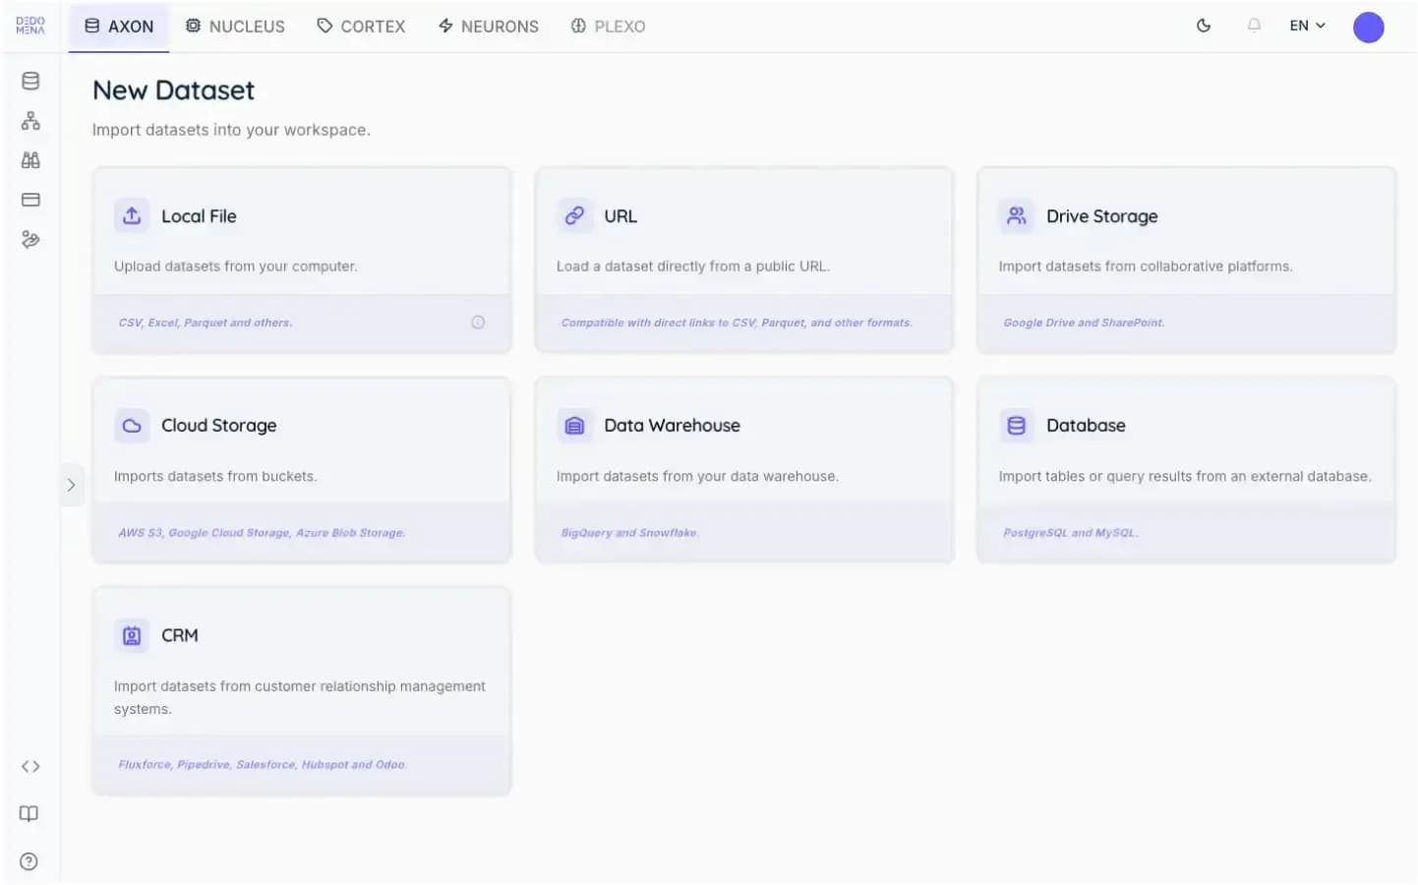The height and width of the screenshot is (885, 1418).
Task: Open the user avatar menu
Action: [x=1368, y=27]
